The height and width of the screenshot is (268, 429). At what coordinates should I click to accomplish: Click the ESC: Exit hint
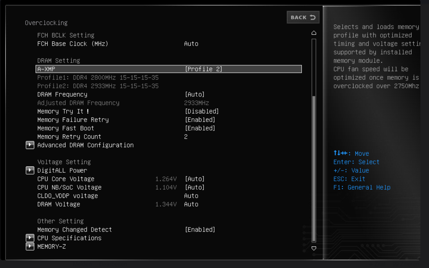(349, 179)
